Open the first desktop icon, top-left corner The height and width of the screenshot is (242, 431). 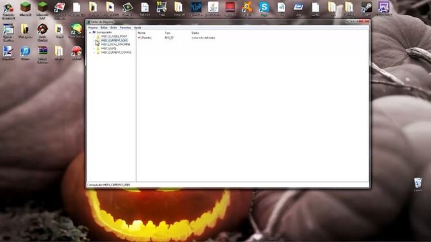click(x=8, y=7)
